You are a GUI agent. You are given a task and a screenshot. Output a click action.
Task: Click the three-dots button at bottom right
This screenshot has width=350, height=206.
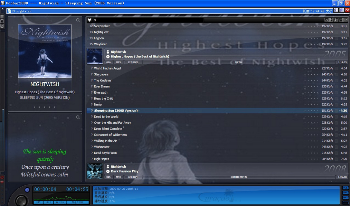(345, 203)
